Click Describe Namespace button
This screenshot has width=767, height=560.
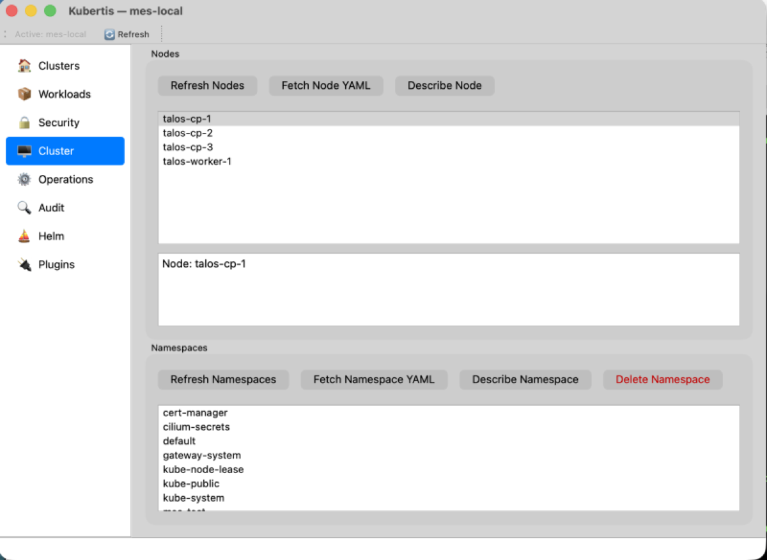tap(525, 379)
